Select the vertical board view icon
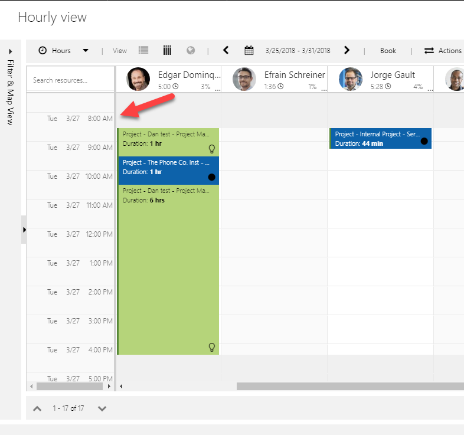Image resolution: width=464 pixels, height=435 pixels. (167, 51)
